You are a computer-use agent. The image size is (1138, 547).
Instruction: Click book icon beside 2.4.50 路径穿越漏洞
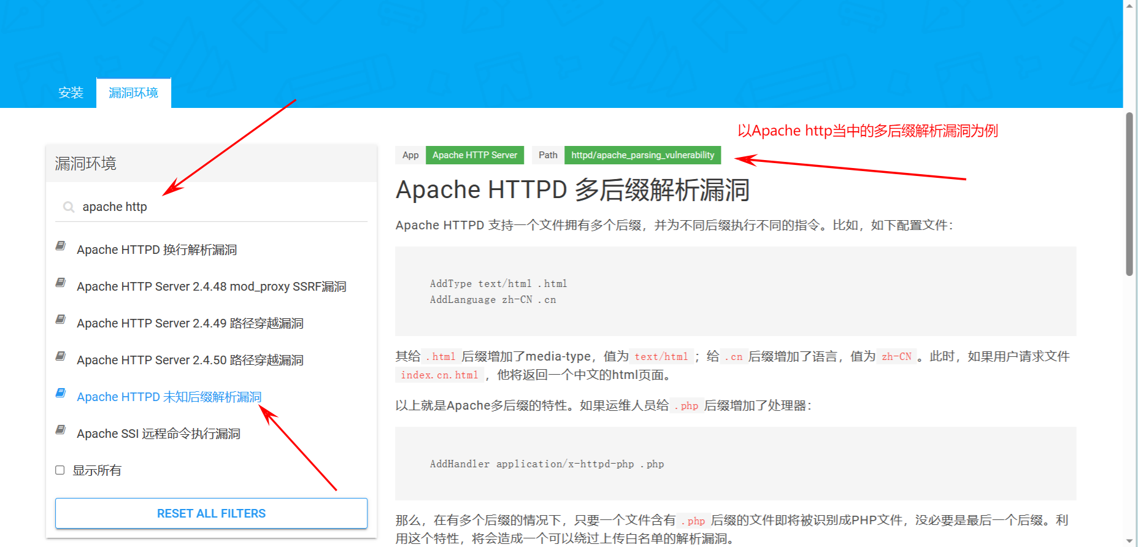coord(61,356)
